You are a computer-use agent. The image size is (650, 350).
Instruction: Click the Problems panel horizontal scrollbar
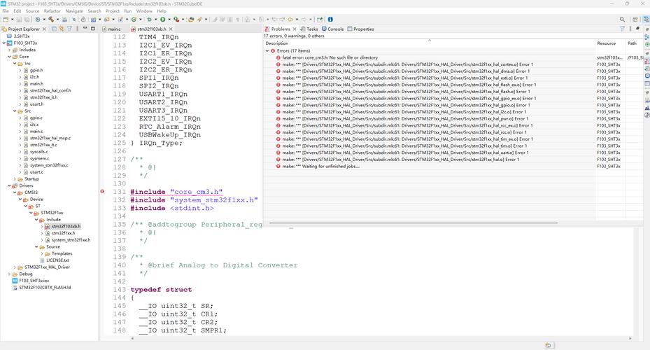point(414,223)
